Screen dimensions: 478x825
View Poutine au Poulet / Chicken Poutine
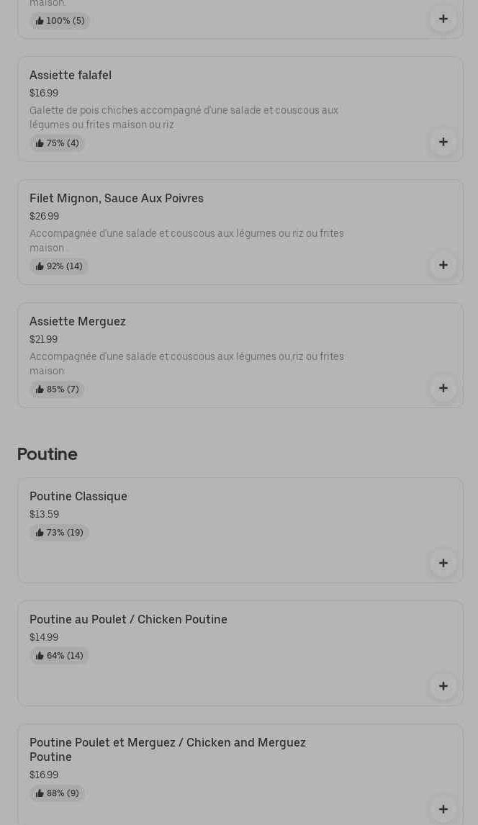(128, 620)
